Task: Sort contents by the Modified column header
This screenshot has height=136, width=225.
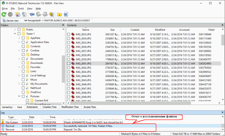Action: [160, 30]
